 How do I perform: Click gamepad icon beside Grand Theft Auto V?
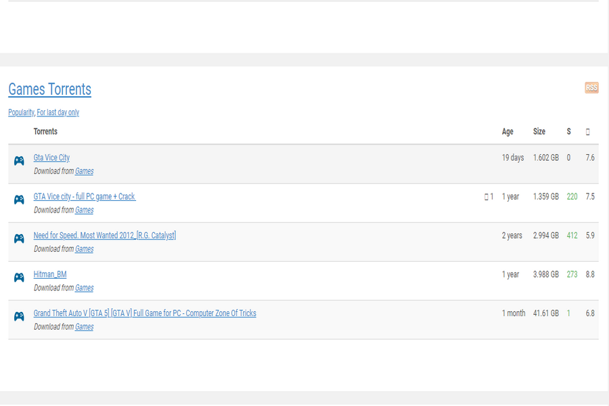(19, 316)
